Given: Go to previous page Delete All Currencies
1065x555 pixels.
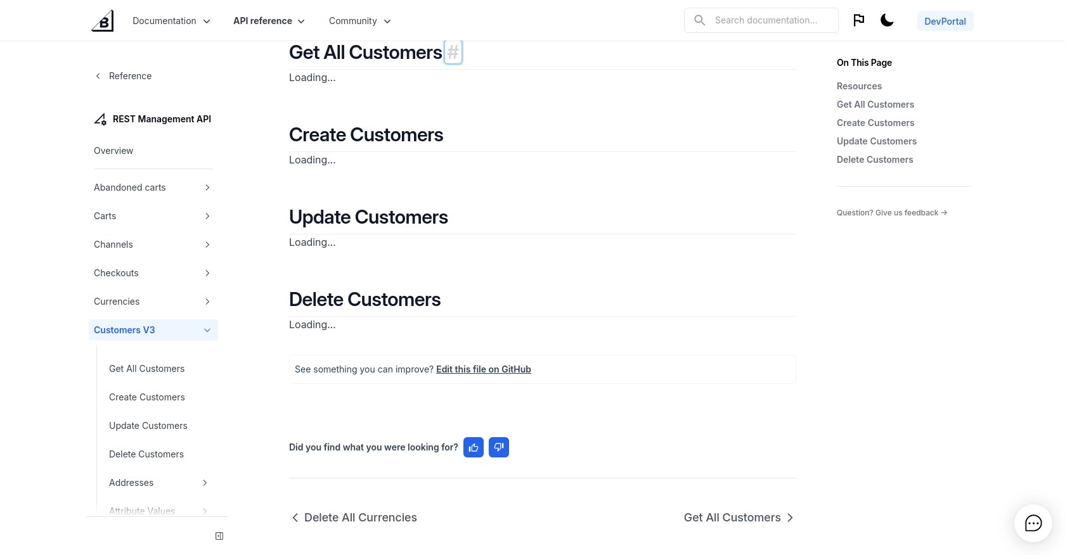Looking at the screenshot, I should pos(354,518).
